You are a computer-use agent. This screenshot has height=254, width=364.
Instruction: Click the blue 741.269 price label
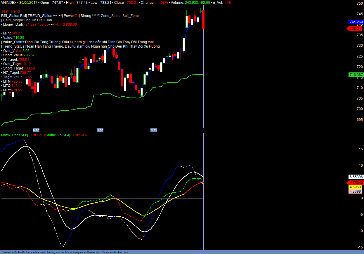click(x=356, y=22)
